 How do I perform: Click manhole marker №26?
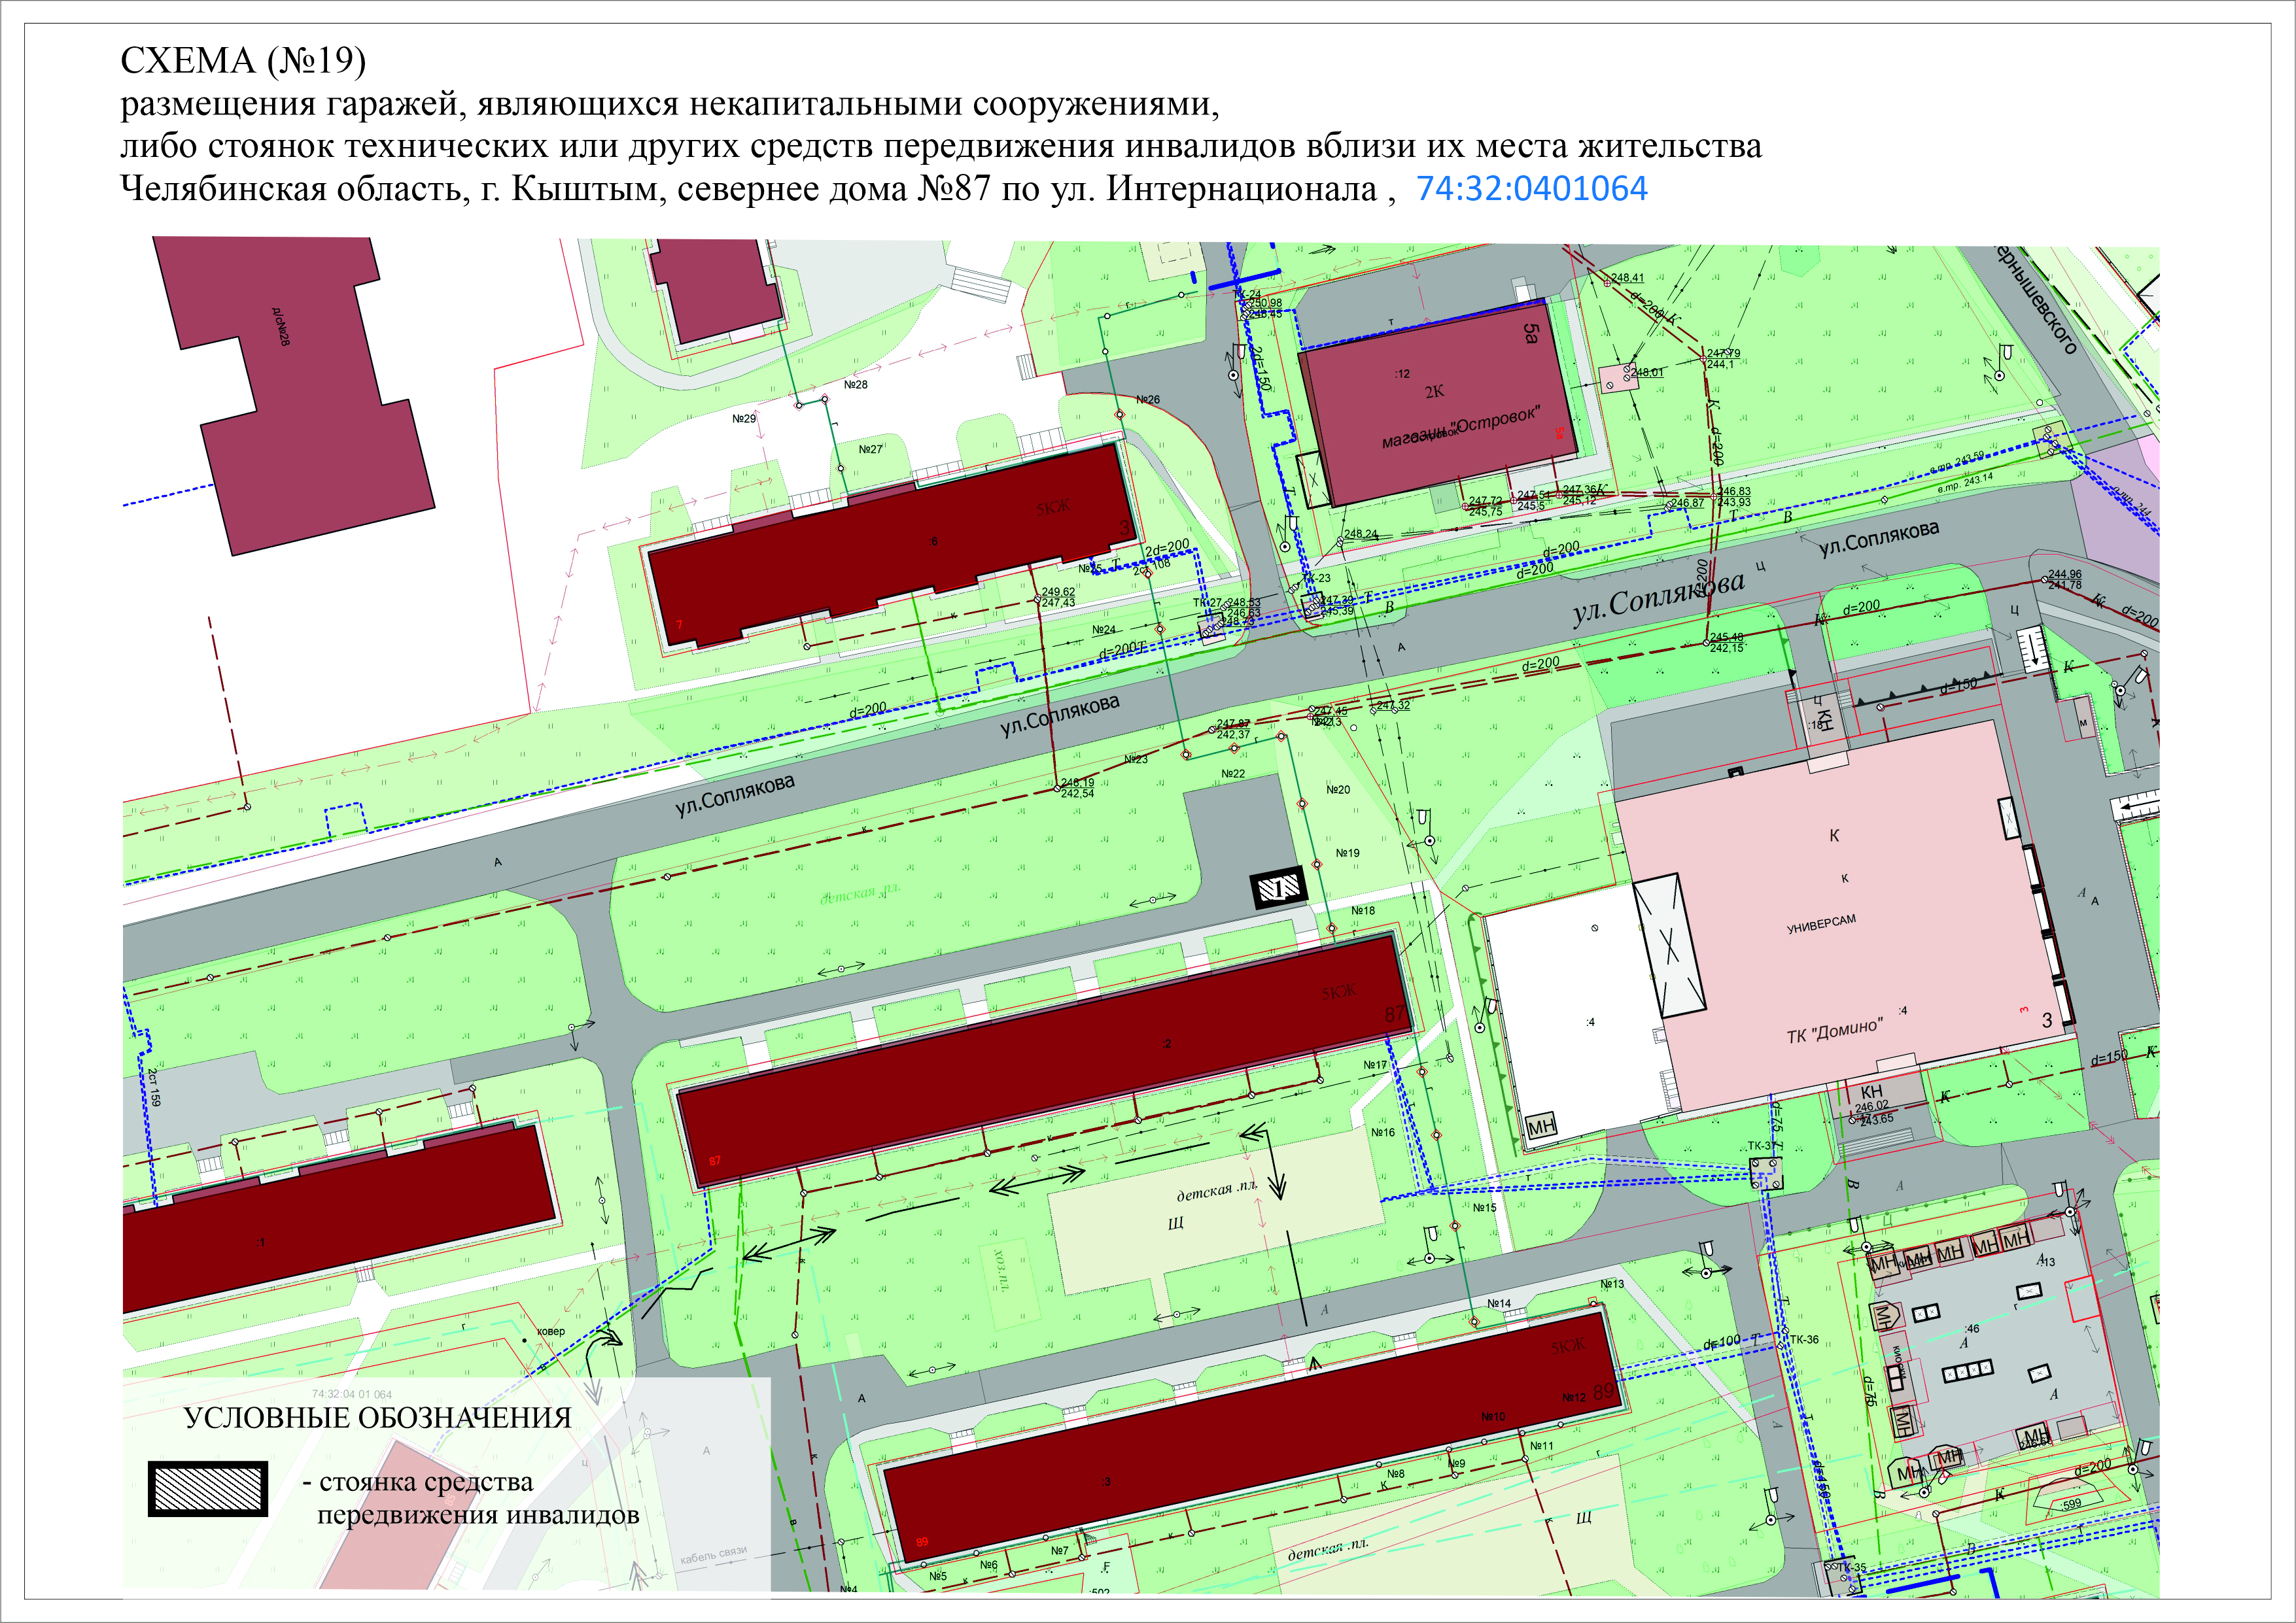click(x=1147, y=400)
